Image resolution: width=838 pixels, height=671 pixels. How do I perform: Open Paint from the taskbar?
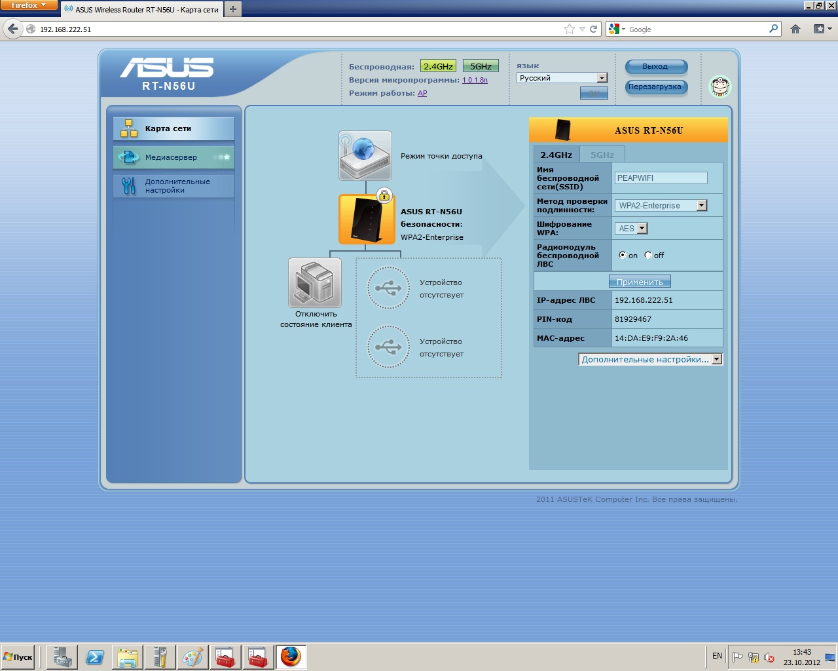192,657
